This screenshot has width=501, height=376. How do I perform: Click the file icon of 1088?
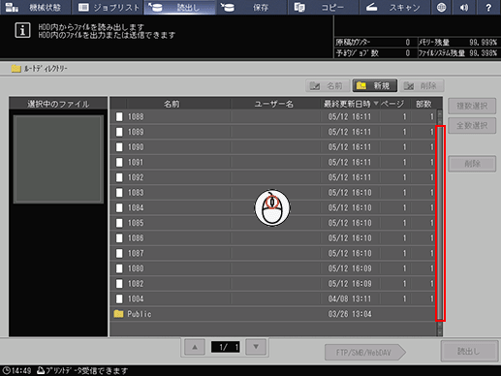tap(119, 117)
